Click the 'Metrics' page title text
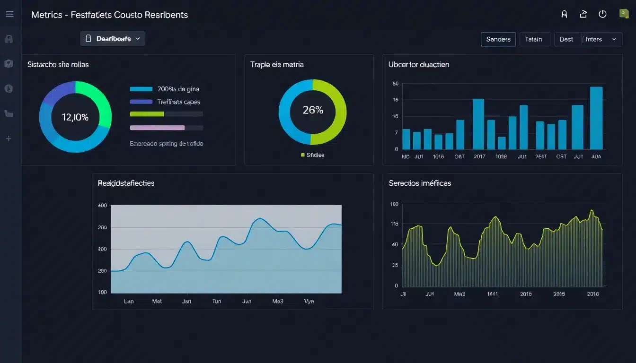This screenshot has height=363, width=636. point(46,15)
